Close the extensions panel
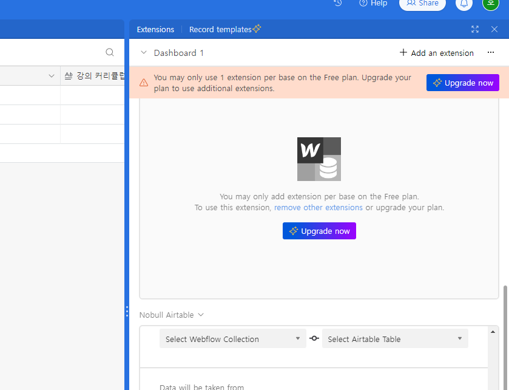509x390 pixels. (494, 29)
